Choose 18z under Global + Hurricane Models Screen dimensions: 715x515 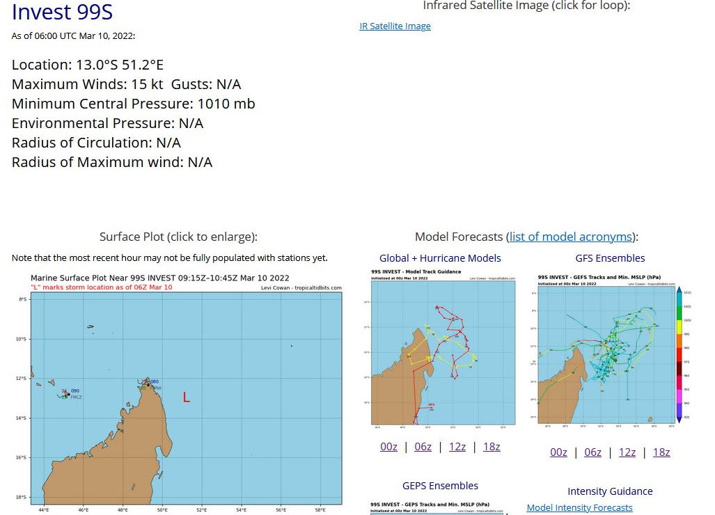492,447
